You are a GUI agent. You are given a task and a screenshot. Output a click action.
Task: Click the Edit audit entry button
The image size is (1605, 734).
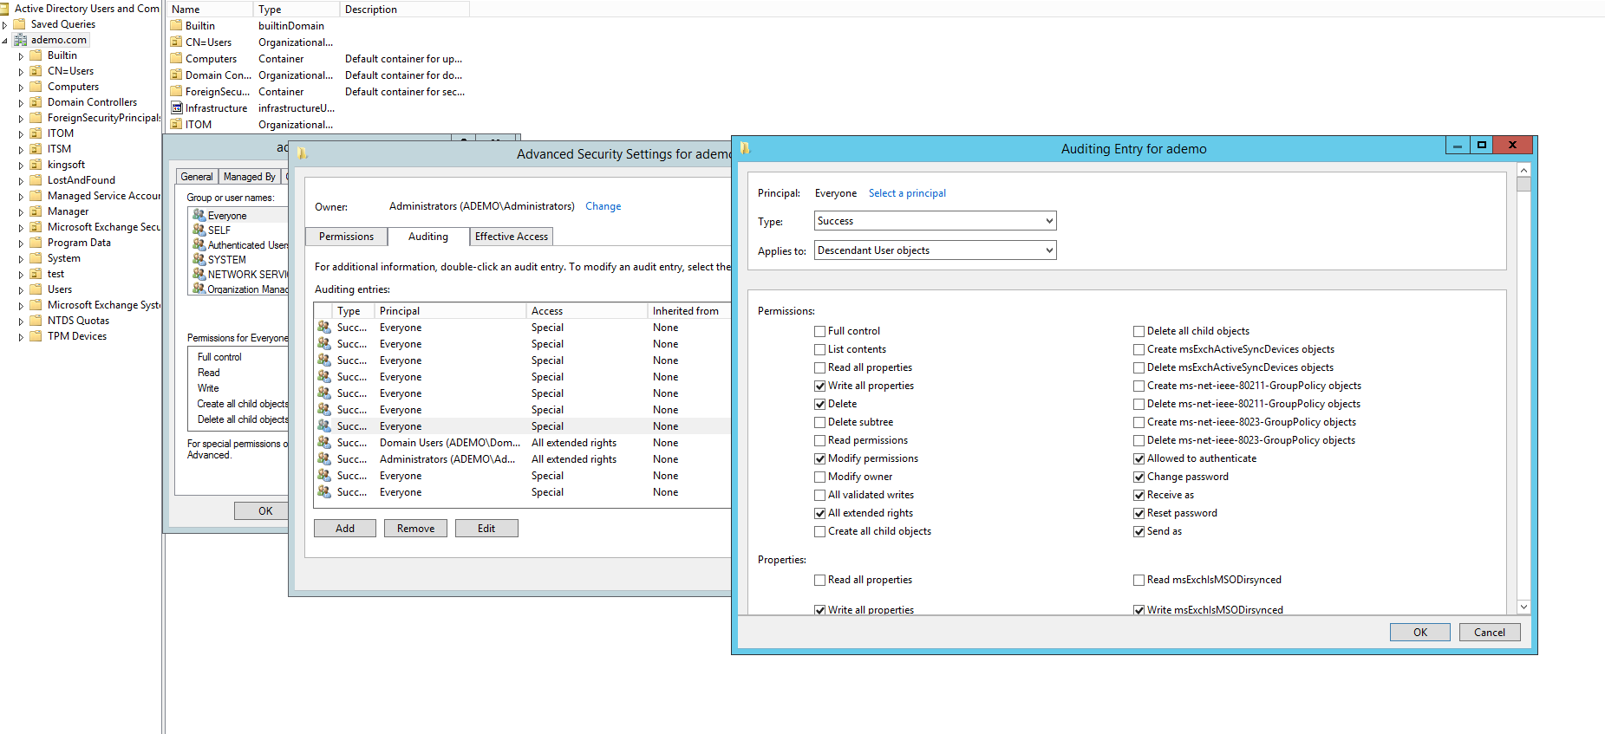pyautogui.click(x=486, y=529)
